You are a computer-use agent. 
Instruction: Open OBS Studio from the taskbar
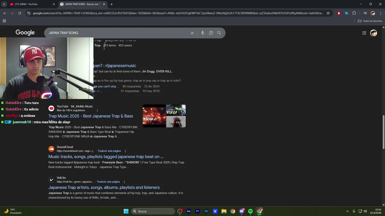coord(180,211)
